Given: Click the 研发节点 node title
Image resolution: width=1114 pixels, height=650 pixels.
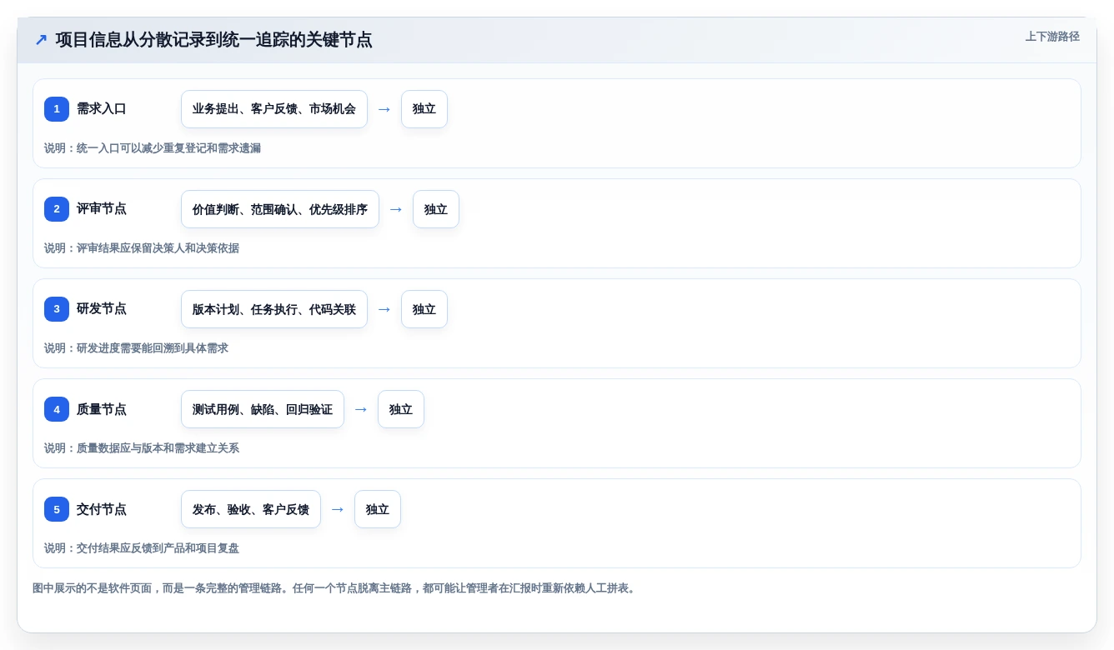Looking at the screenshot, I should pyautogui.click(x=102, y=309).
